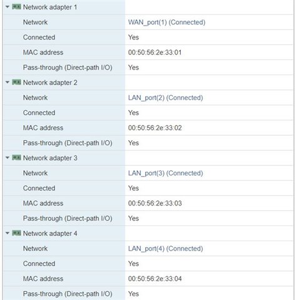
Task: Collapse the Network adapter 2 section
Action: 8,82
